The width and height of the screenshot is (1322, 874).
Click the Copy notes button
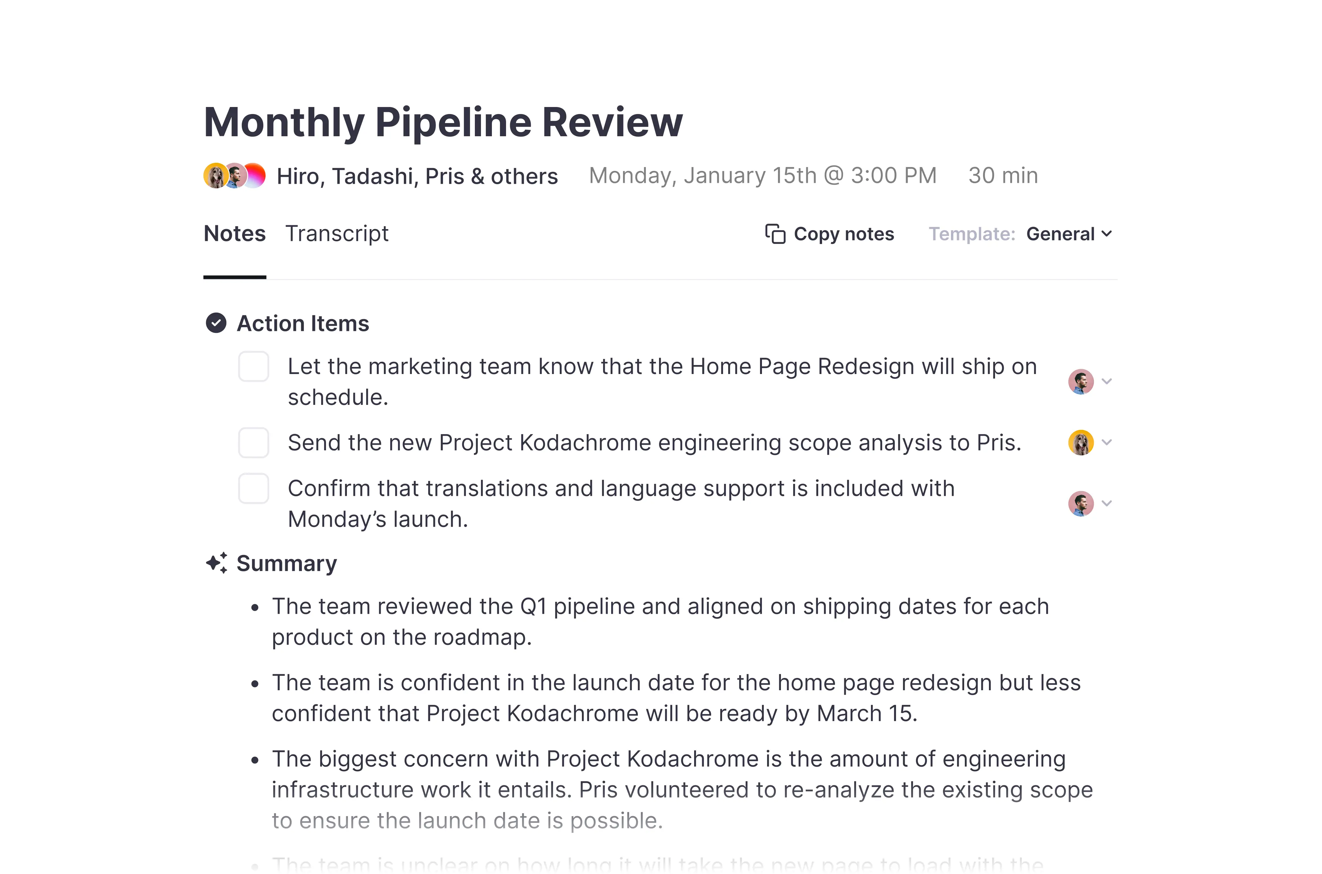coord(830,234)
